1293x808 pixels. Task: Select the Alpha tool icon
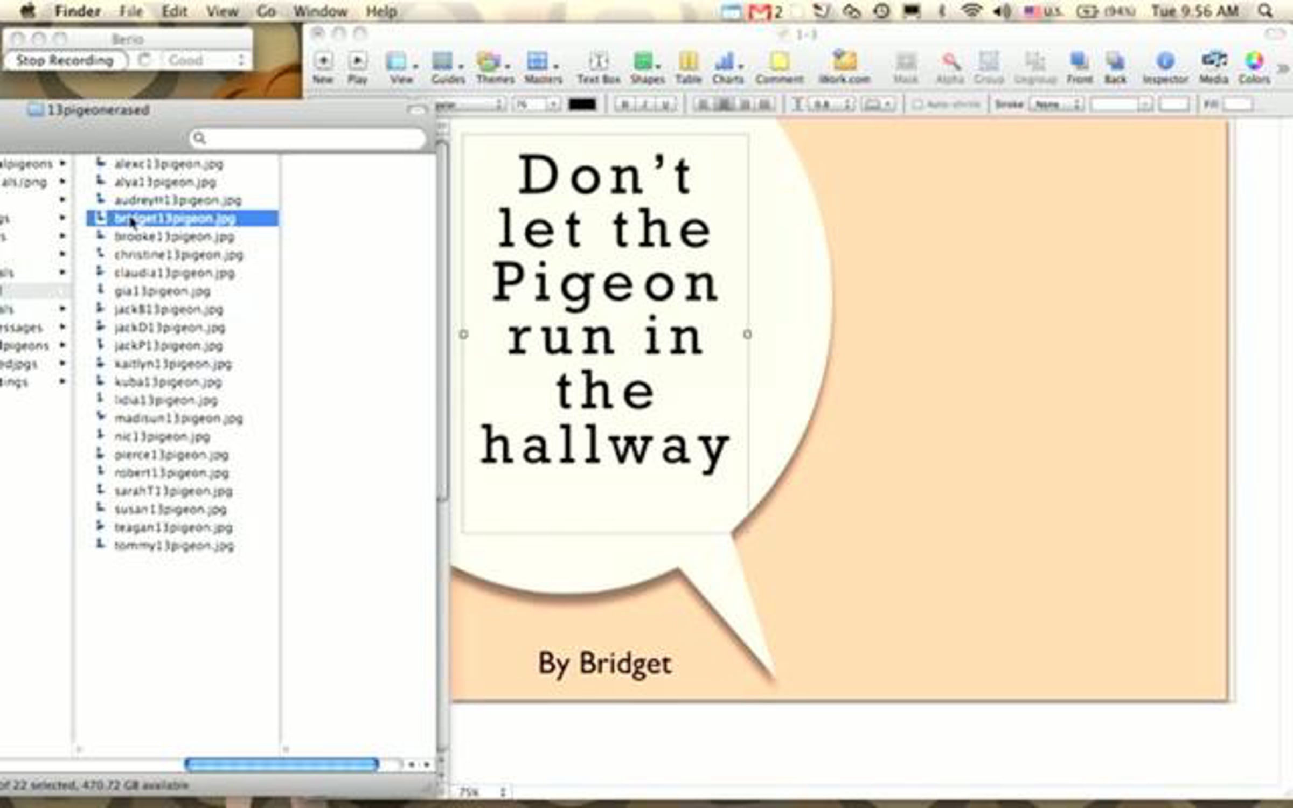point(950,61)
